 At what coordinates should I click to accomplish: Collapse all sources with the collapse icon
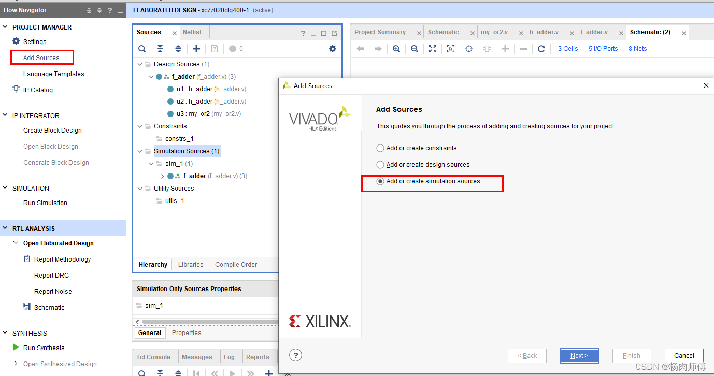pos(160,49)
